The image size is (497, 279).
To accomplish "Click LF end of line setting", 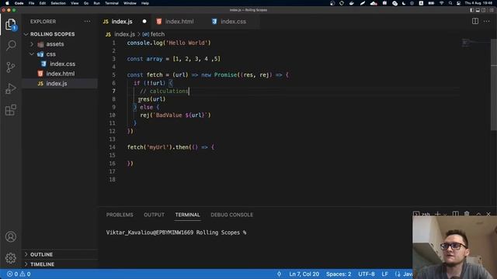I will click(384, 274).
